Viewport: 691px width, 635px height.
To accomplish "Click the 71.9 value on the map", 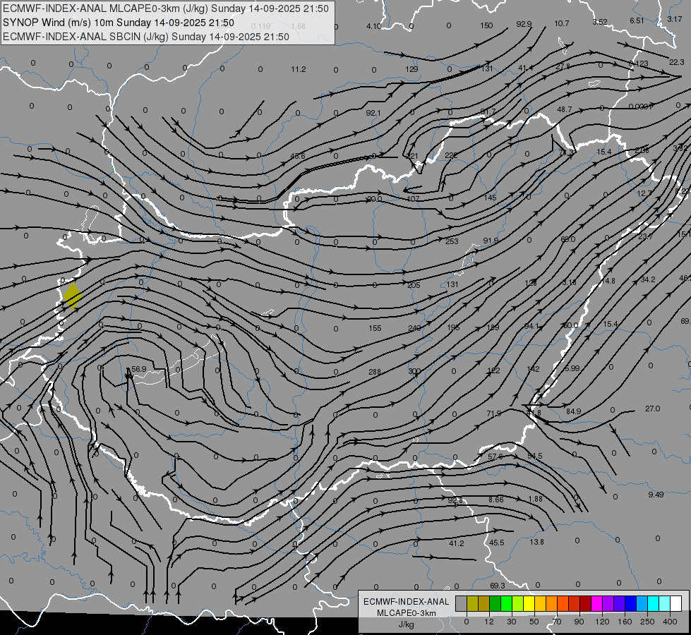I will 494,413.
